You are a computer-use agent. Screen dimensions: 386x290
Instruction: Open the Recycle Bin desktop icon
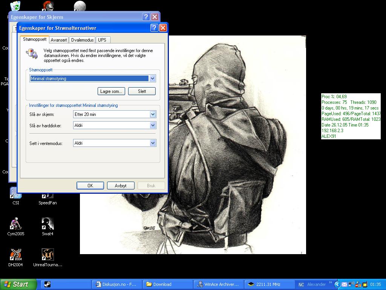(x=15, y=5)
